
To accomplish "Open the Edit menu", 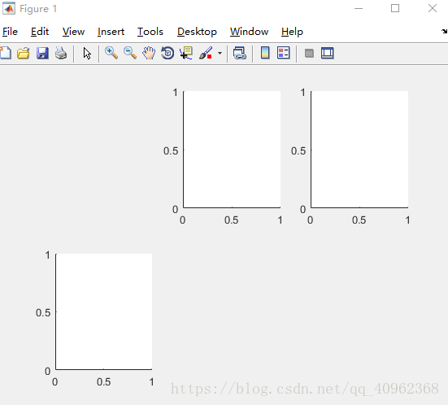I will point(40,32).
